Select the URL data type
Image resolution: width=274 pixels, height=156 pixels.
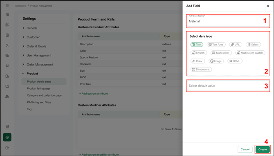point(236,45)
